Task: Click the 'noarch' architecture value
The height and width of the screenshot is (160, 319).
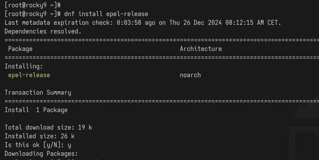Action: (190, 75)
